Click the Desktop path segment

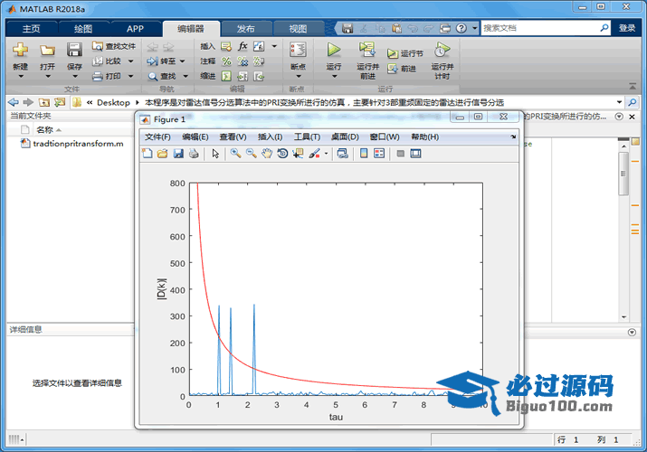(113, 102)
